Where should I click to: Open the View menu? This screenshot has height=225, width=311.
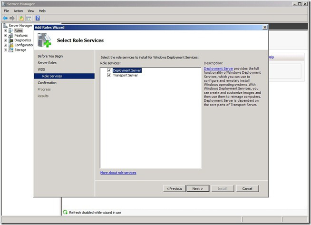click(x=31, y=10)
